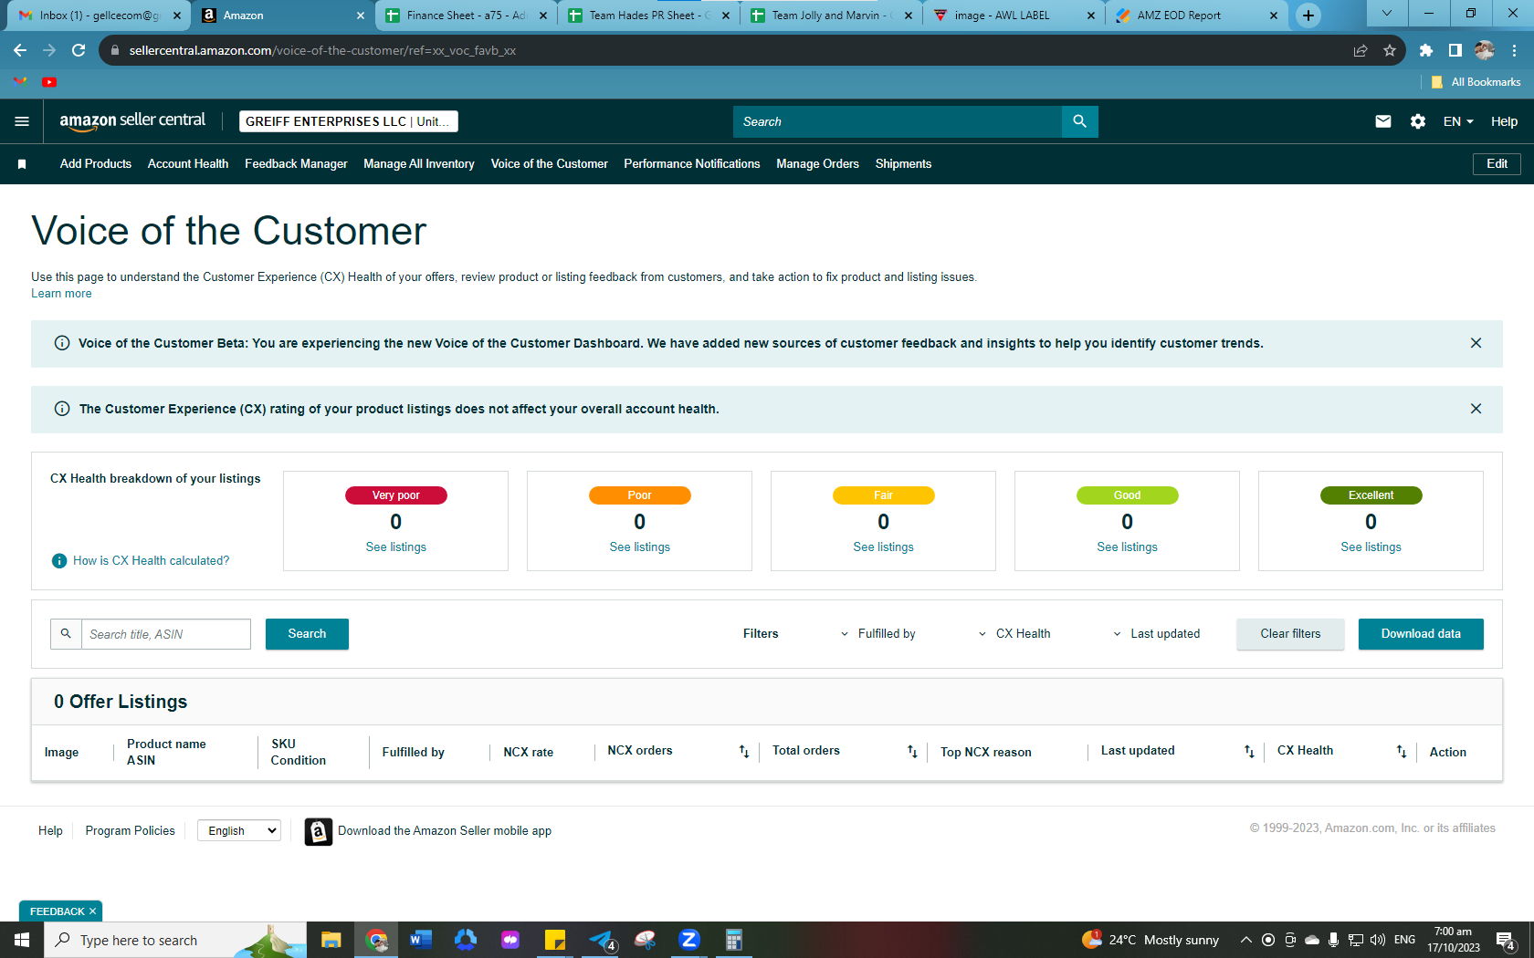Switch to the Finance Sheet browser tab

[x=466, y=16]
